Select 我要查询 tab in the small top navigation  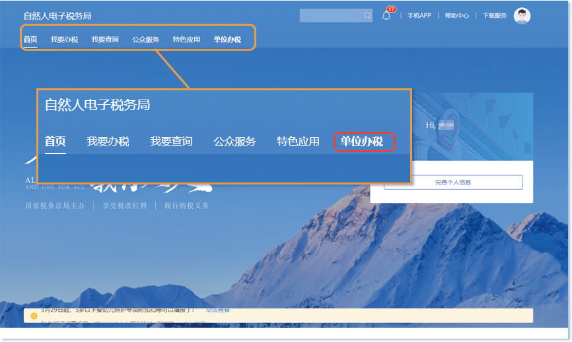[105, 40]
